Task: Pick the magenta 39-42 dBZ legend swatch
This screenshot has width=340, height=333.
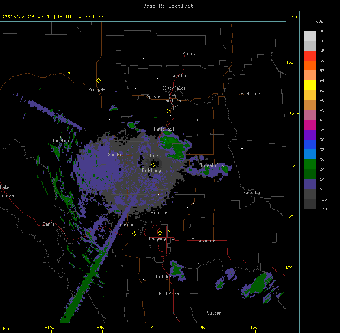Action: [310, 125]
